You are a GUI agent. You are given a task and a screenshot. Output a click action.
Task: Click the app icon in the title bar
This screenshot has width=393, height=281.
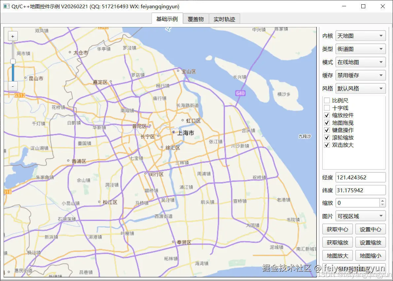coord(6,6)
